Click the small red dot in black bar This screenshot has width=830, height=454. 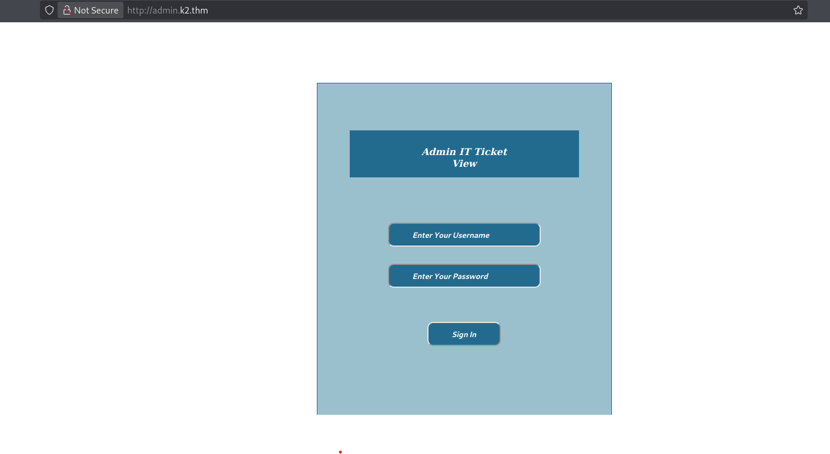(x=340, y=452)
